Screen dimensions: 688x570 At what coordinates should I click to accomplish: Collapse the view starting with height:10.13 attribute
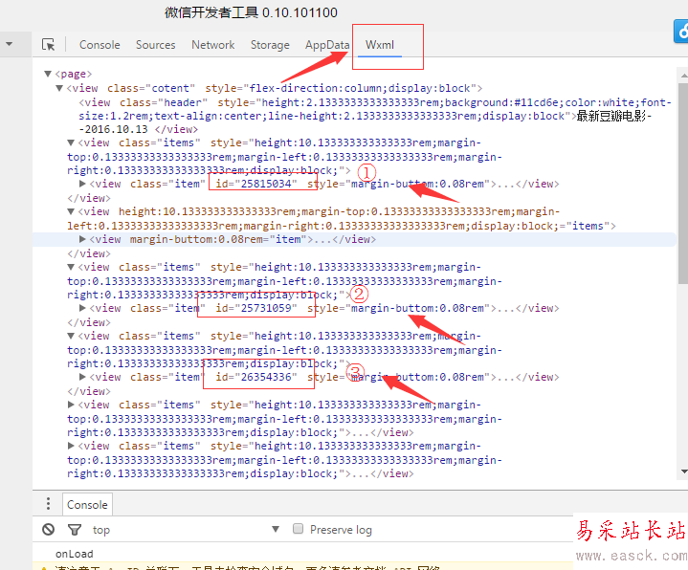click(71, 211)
